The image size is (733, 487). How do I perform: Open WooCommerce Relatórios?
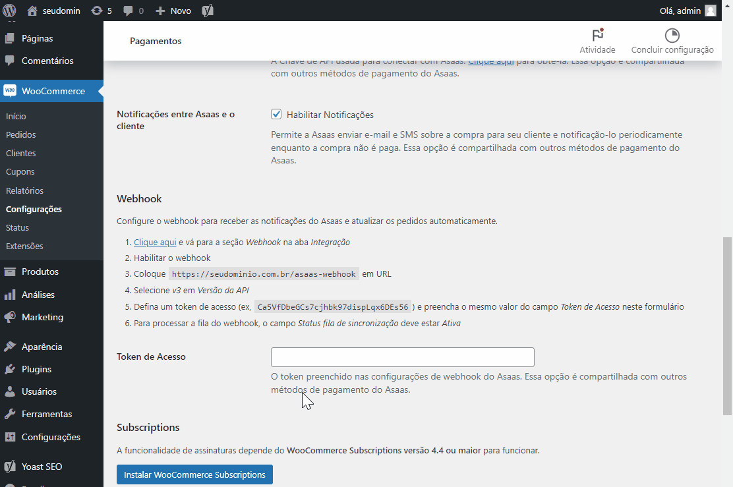pos(24,190)
